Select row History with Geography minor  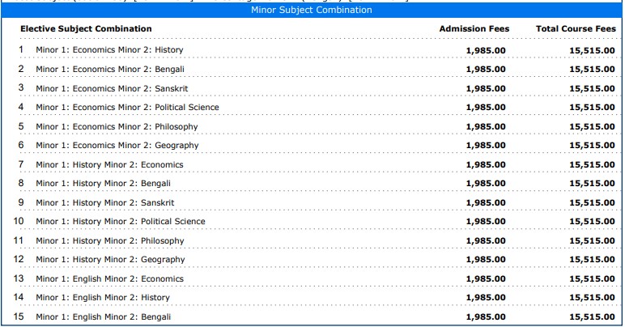coord(110,260)
